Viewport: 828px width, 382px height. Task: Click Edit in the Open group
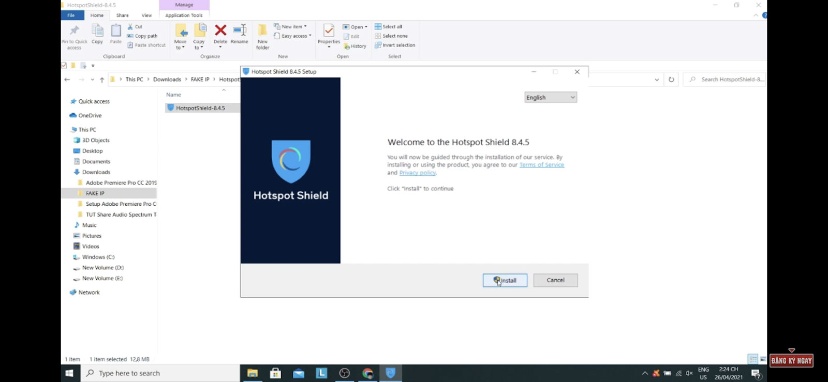351,36
